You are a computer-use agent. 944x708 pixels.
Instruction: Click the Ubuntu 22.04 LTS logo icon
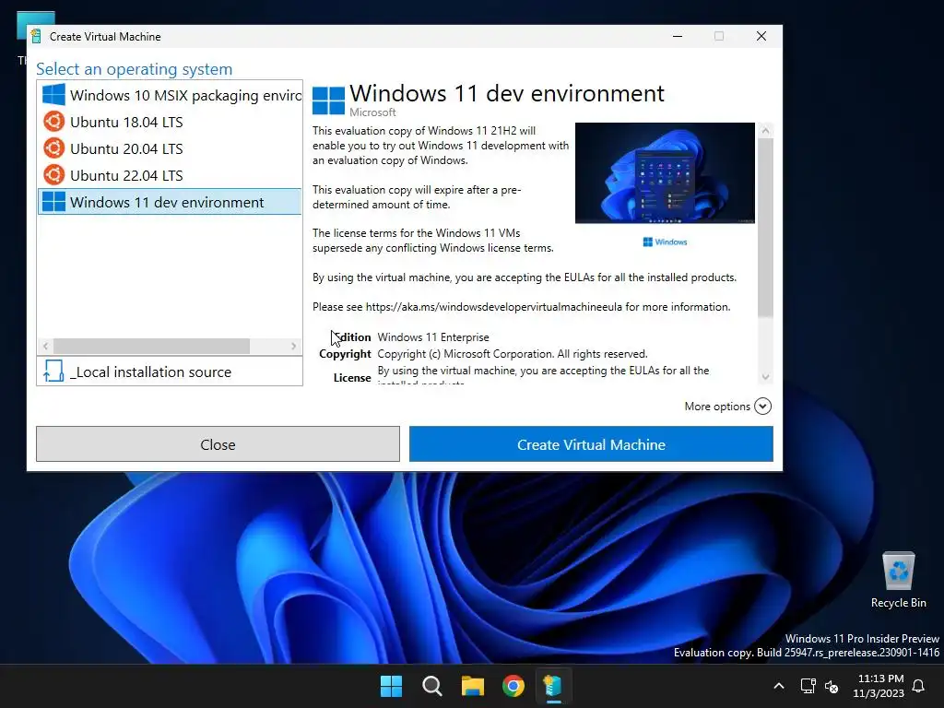pos(53,175)
